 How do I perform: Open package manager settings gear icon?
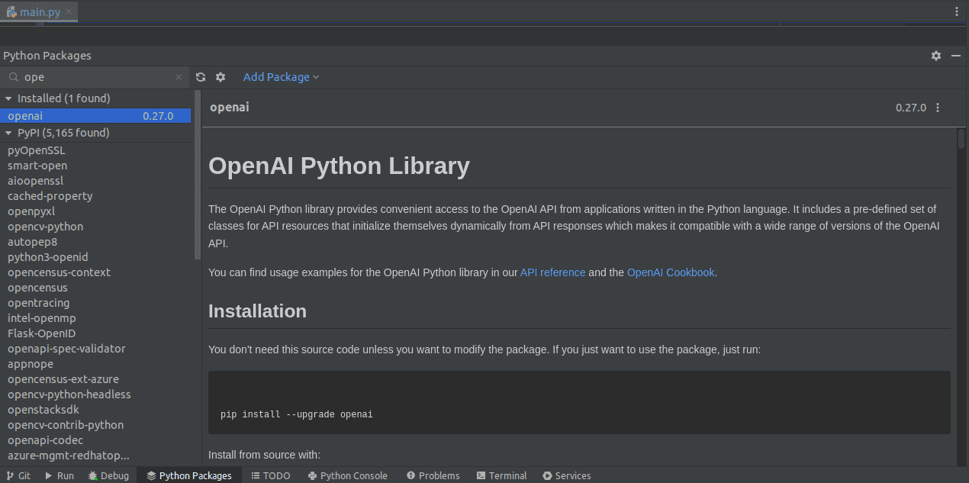(221, 77)
